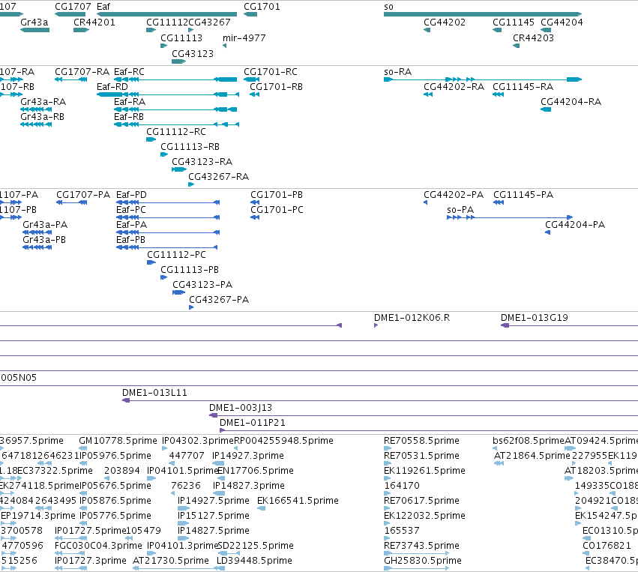This screenshot has width=638, height=572.
Task: Select the CG1707 gene label
Action: 73,7
